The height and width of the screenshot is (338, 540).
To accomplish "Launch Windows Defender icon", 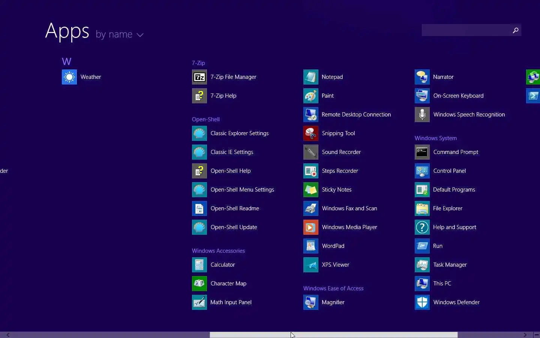I will click(x=422, y=302).
